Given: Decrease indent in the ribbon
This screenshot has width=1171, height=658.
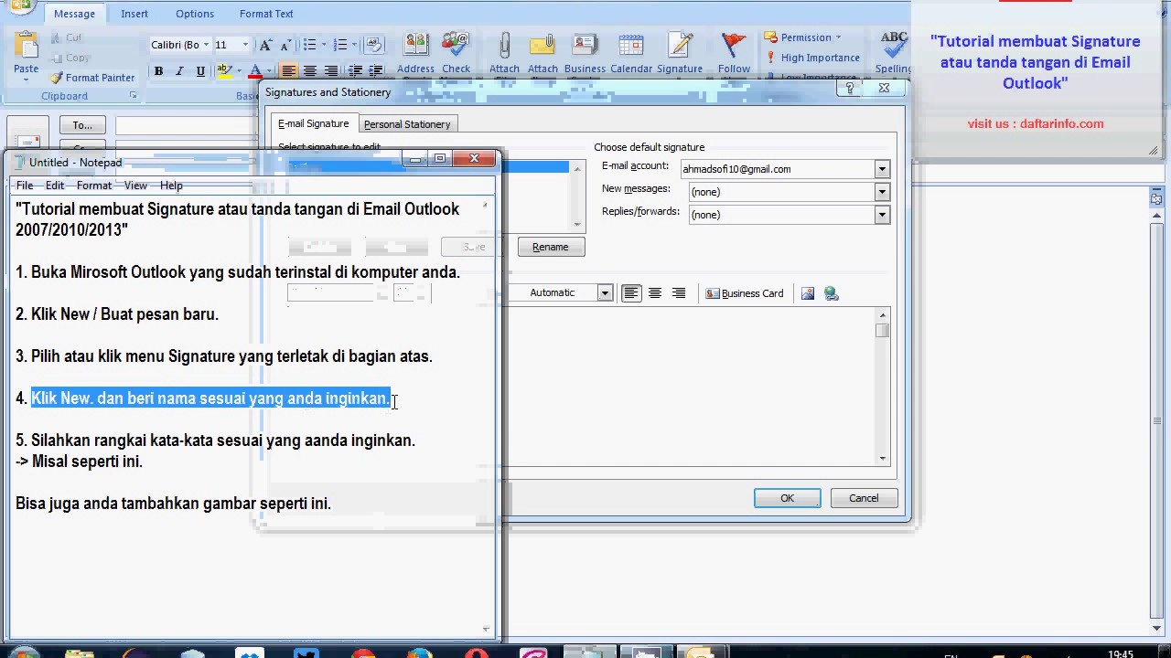Looking at the screenshot, I should 355,71.
